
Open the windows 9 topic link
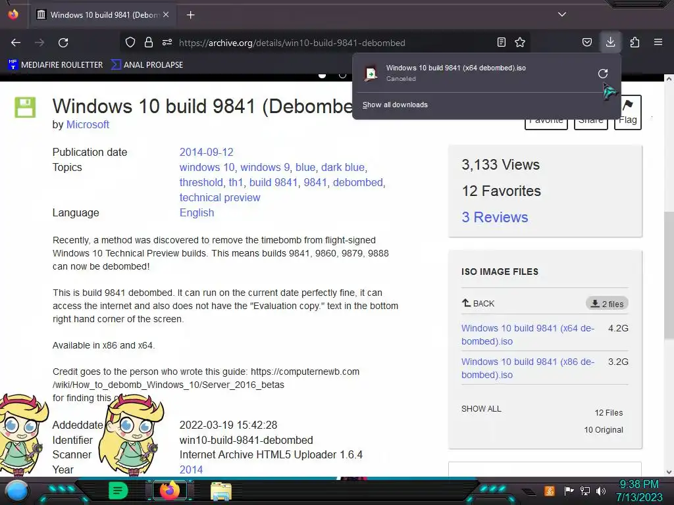tap(265, 167)
